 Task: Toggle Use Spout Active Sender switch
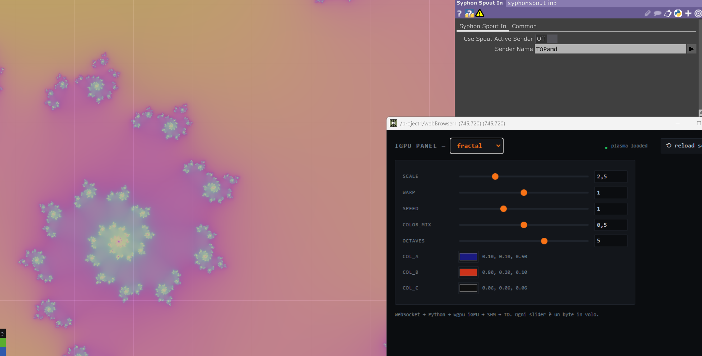tap(546, 39)
